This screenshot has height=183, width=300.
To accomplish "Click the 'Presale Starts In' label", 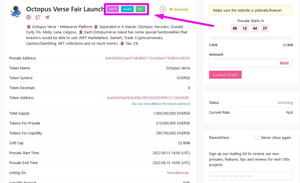I will click(251, 21).
